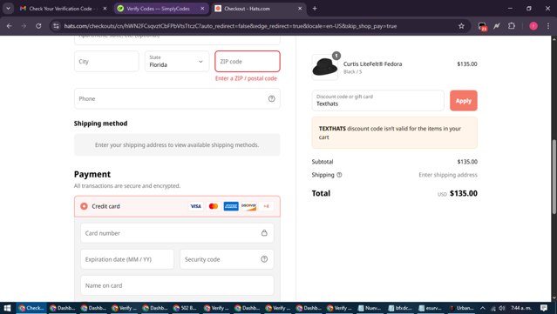The width and height of the screenshot is (557, 314).
Task: Switch to Verify Codes — SimplyCodes tab
Action: 161,9
